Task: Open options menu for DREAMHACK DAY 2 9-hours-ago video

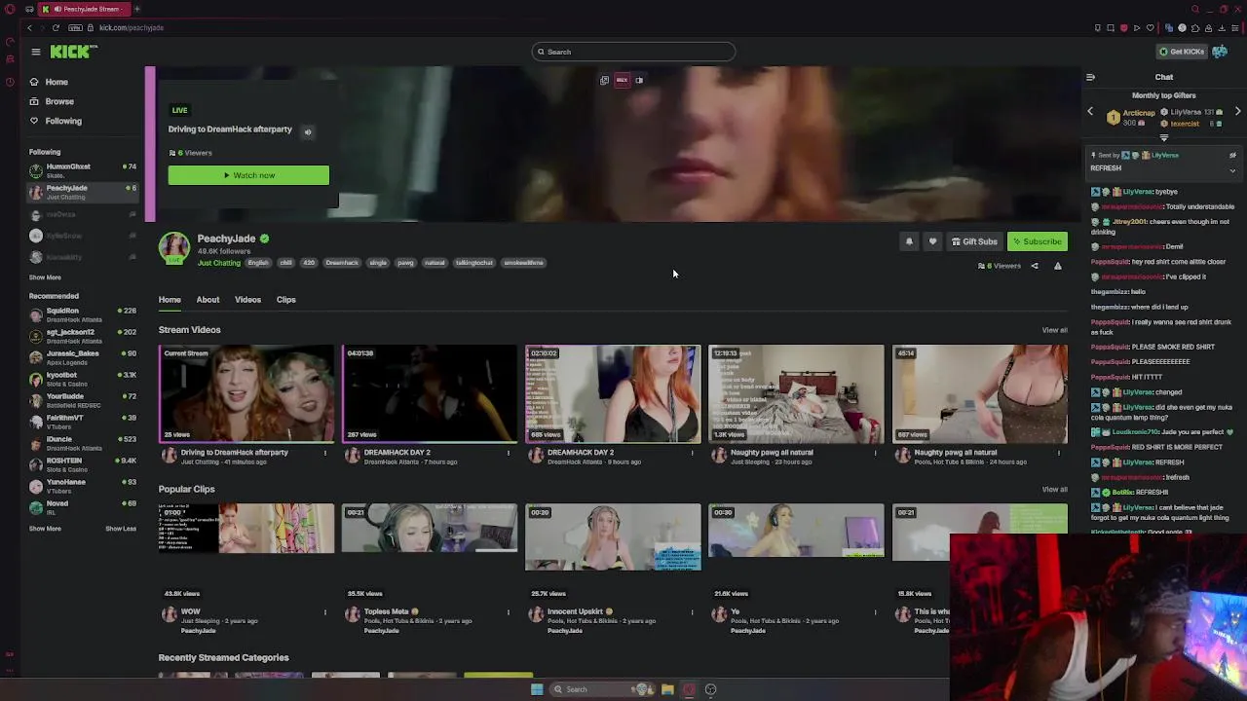Action: click(x=692, y=453)
